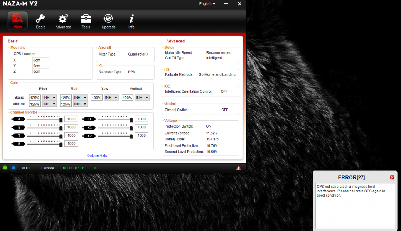401x231 pixels.
Task: Click channel X2 slider handle
Action: point(131,137)
